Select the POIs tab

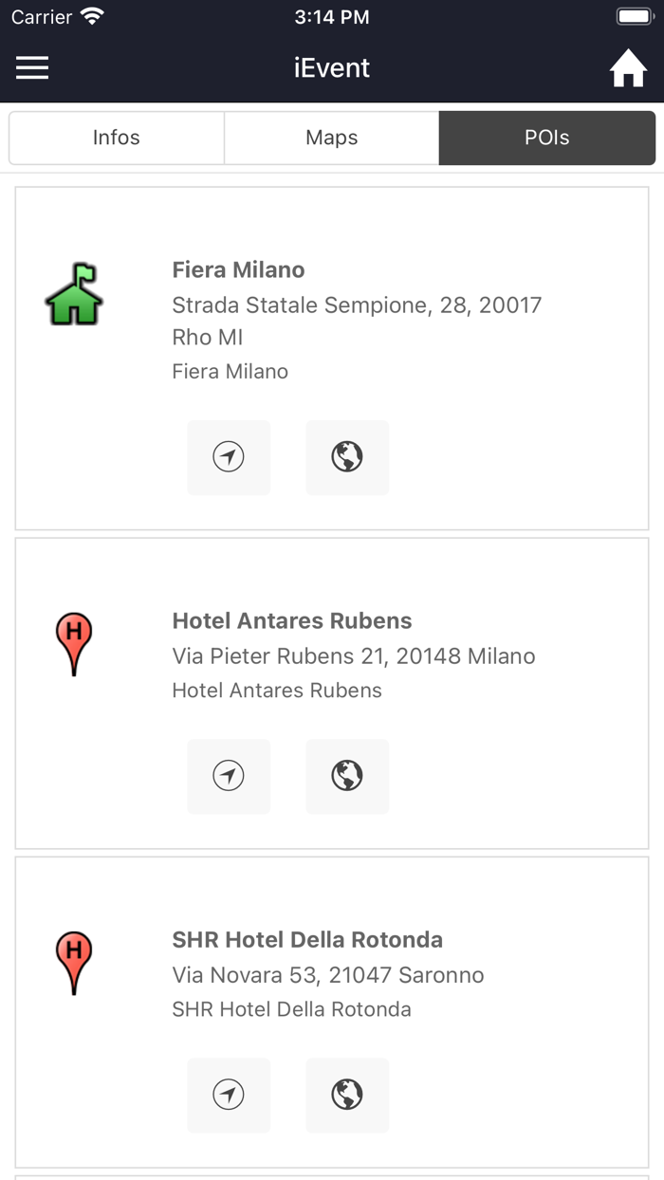(547, 138)
